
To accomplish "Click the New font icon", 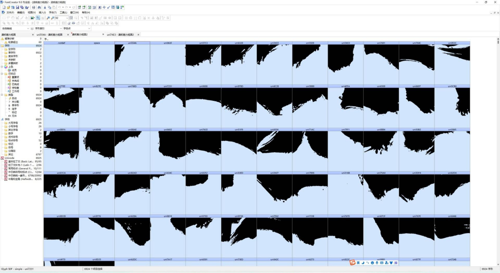I will click(x=4, y=7).
